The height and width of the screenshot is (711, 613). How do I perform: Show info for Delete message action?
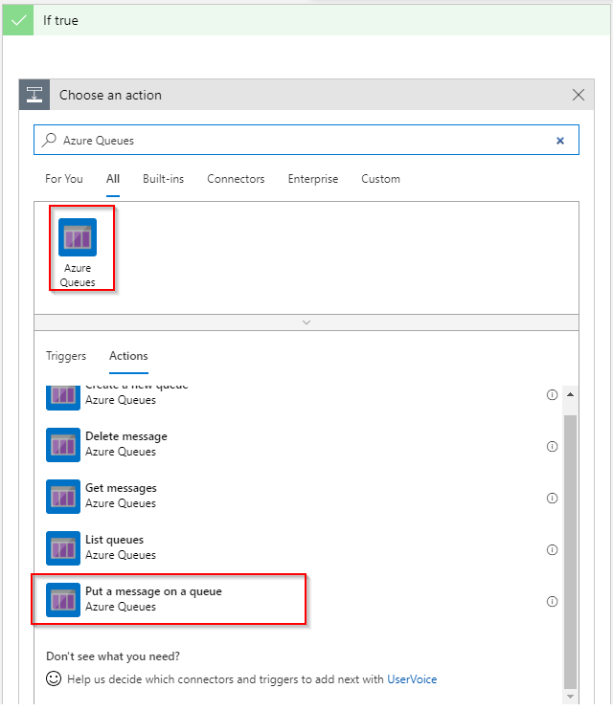(x=552, y=447)
